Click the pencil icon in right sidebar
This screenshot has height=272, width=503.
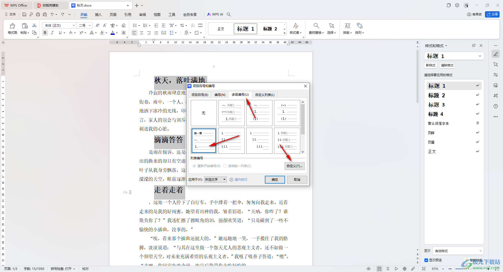(495, 54)
